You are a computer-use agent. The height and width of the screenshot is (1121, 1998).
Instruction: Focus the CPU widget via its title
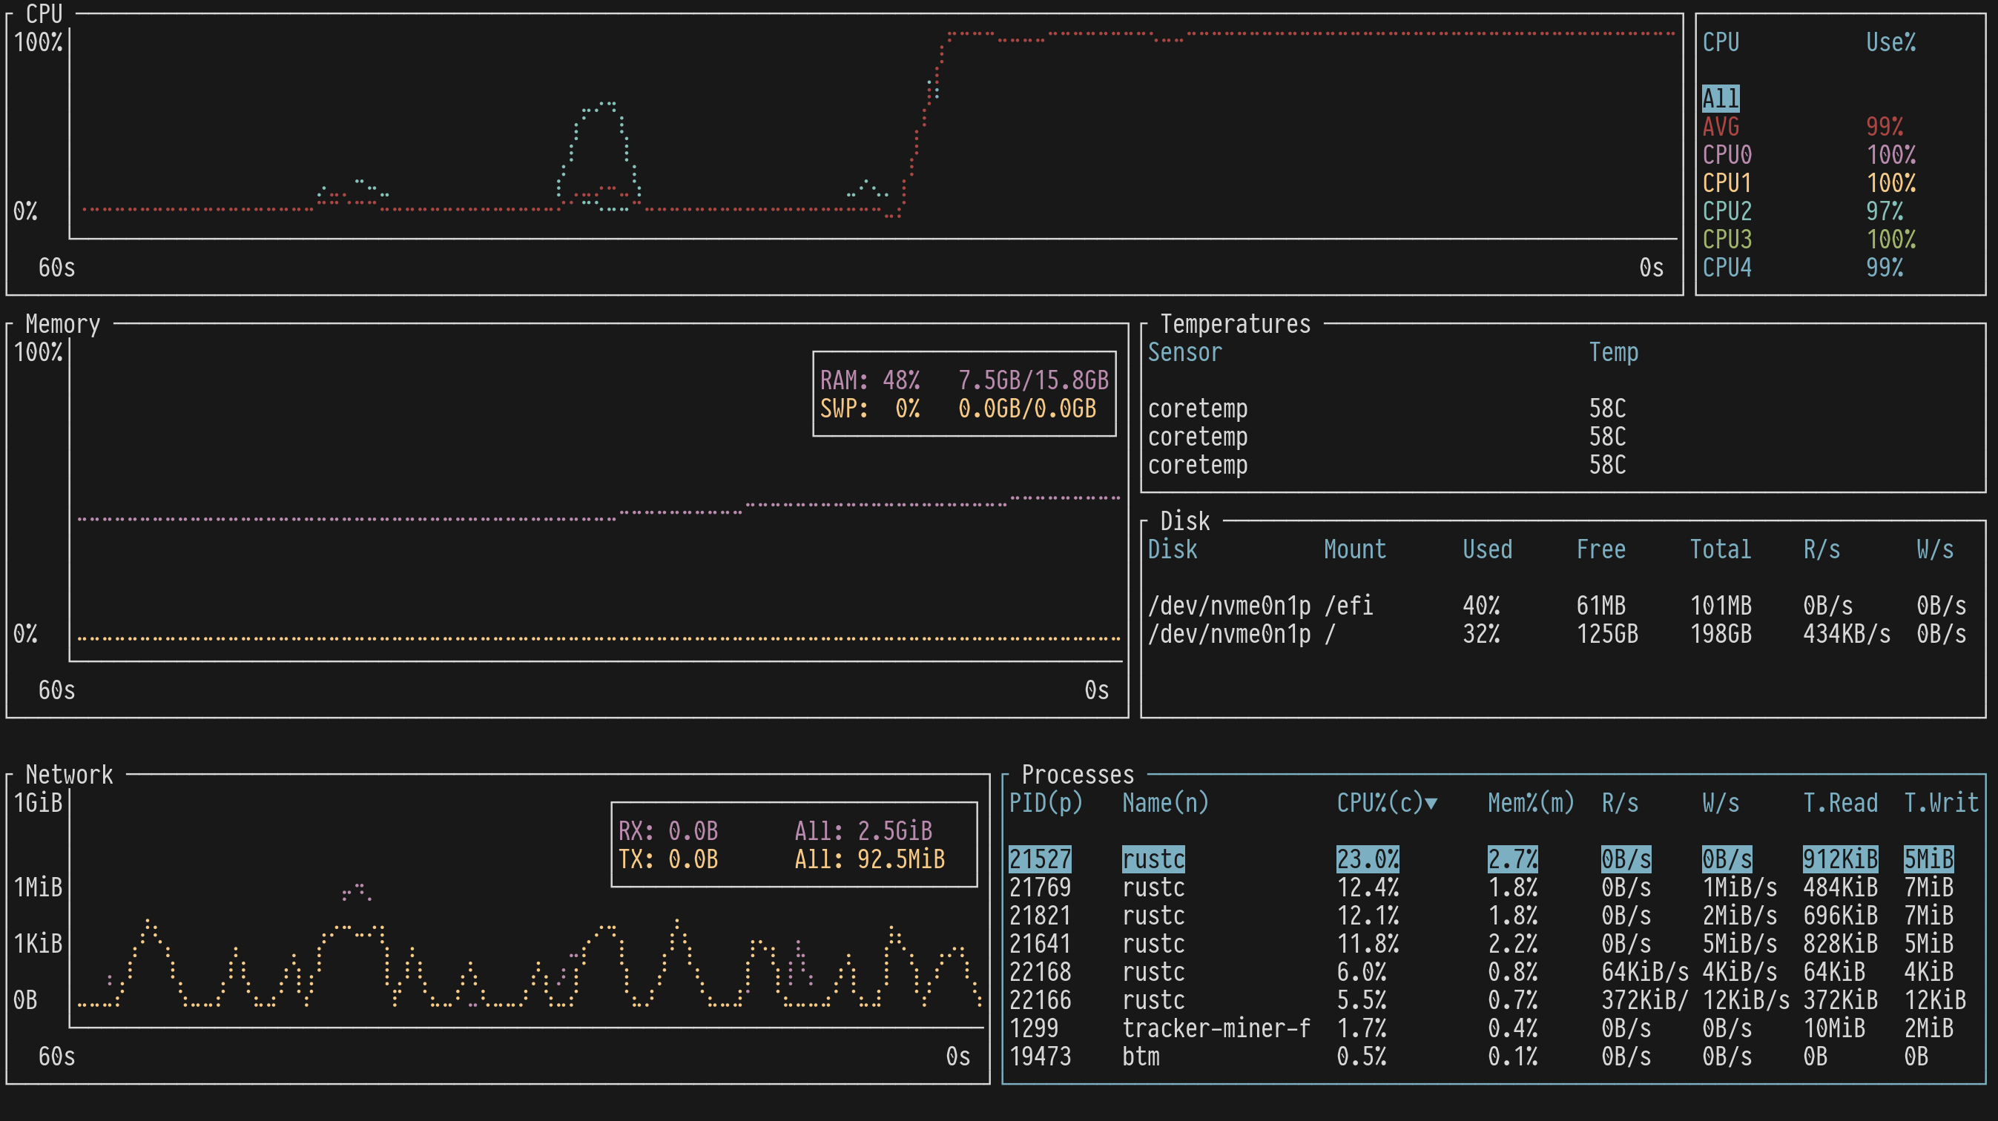click(x=44, y=14)
